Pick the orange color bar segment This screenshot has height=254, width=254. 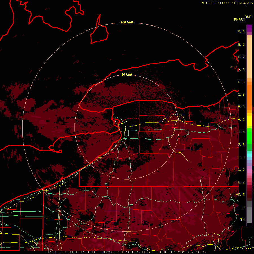click(249, 97)
